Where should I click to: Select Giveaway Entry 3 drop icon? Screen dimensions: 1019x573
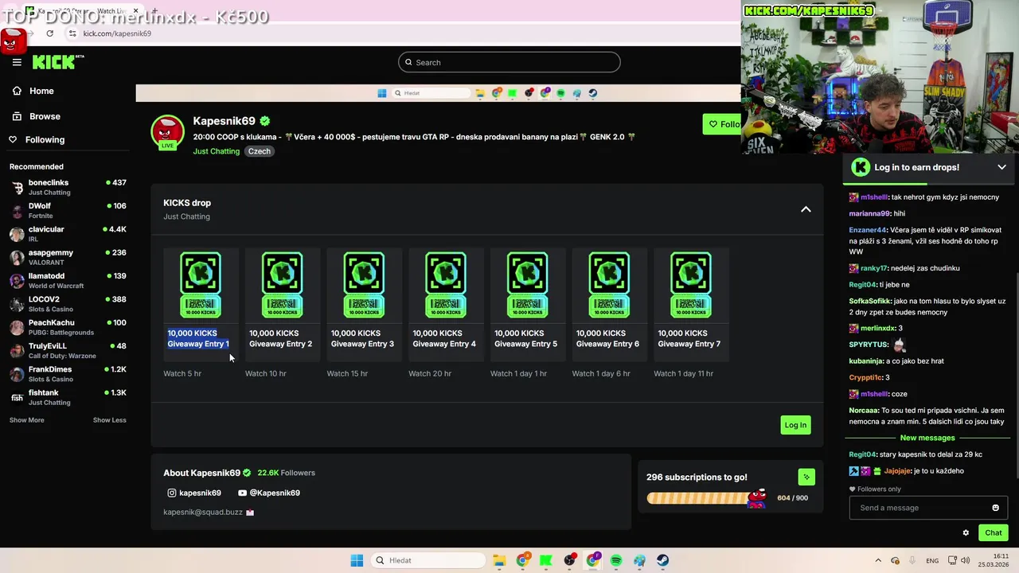364,285
